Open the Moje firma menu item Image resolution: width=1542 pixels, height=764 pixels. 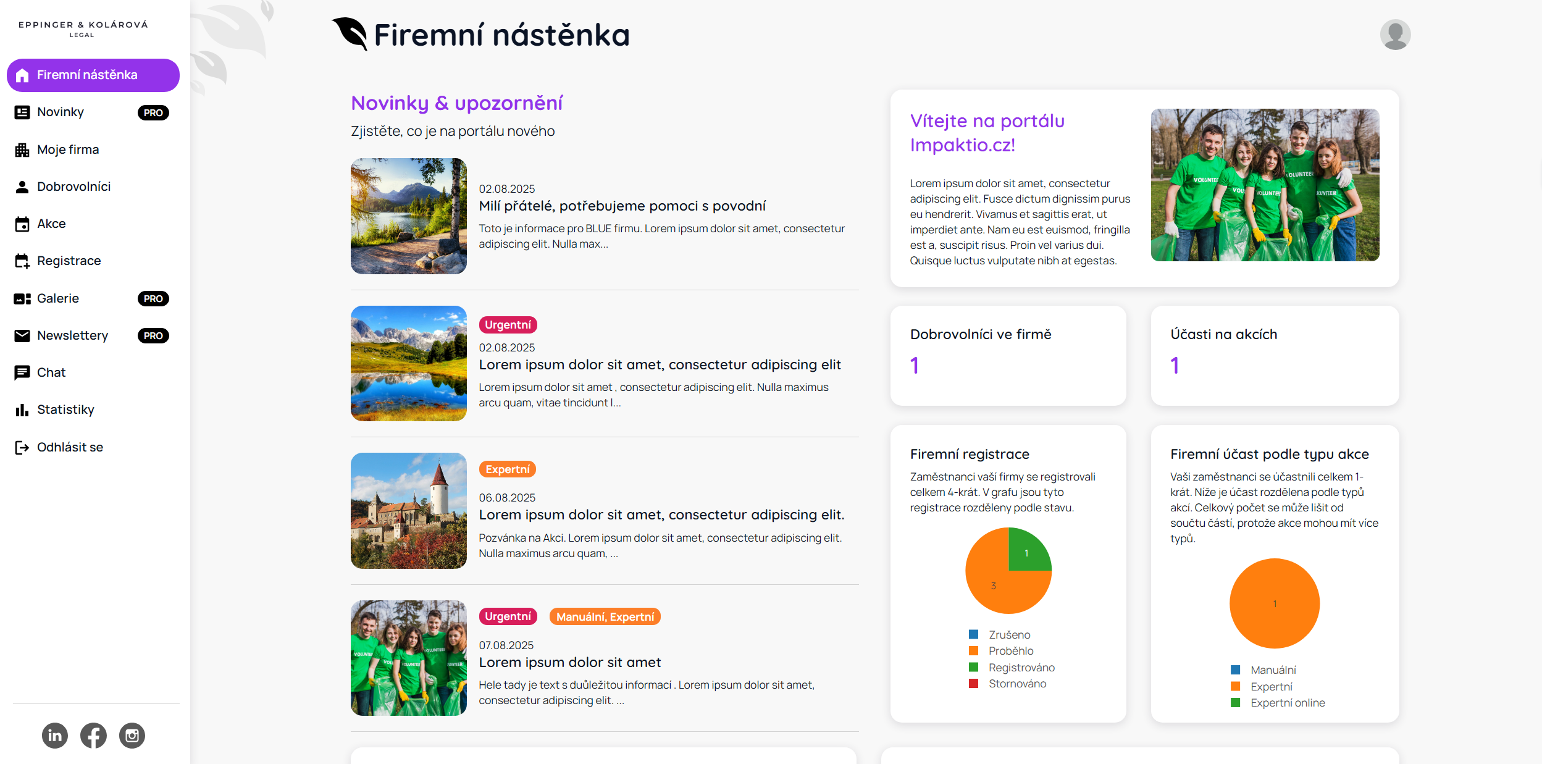(x=68, y=149)
